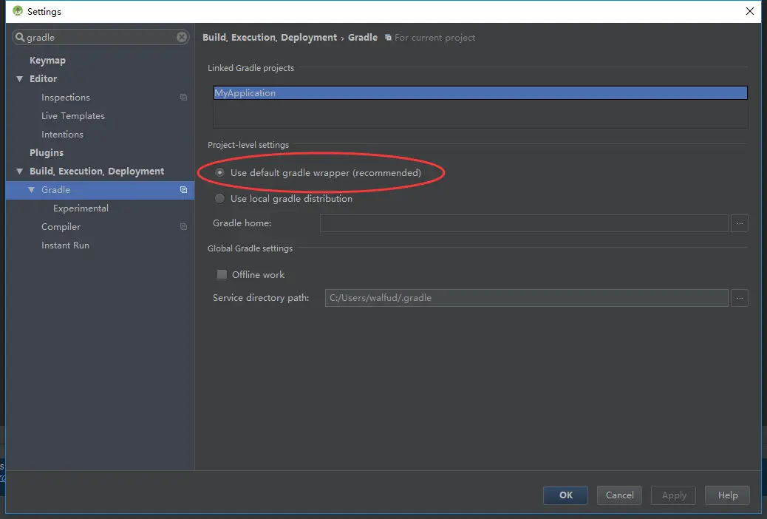Open the Inspections settings page
This screenshot has height=519, width=767.
click(x=66, y=98)
